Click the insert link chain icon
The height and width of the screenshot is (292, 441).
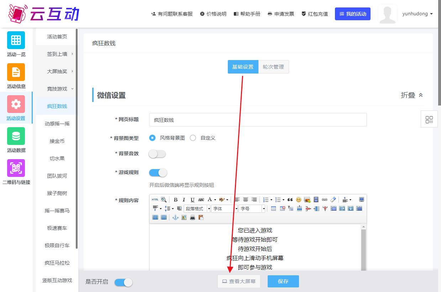tap(324, 200)
